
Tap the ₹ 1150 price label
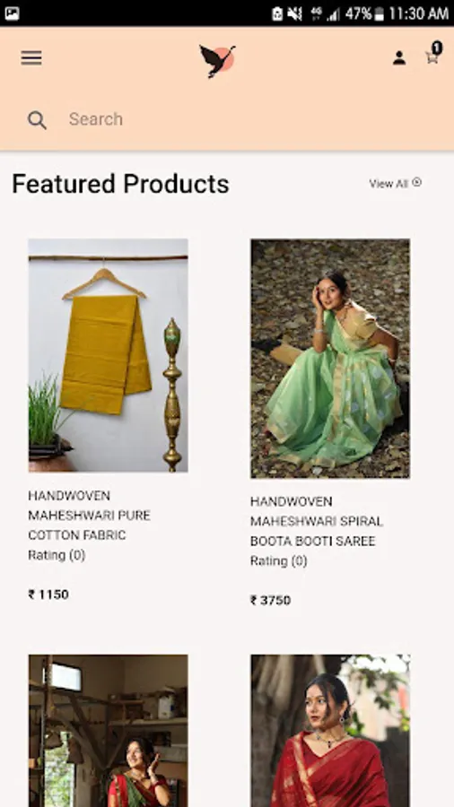(48, 594)
